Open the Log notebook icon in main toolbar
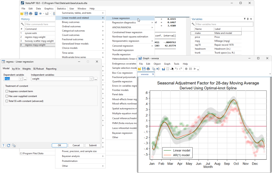Viewport: 272px width, 173px height. pos(36,14)
